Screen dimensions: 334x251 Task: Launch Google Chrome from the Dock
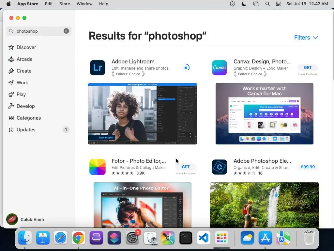tap(78, 238)
